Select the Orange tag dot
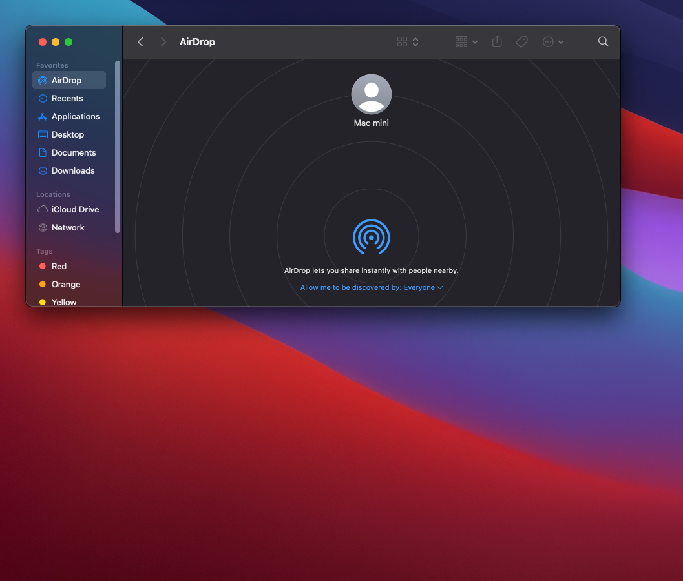Screen dimensions: 683x581 click(x=43, y=284)
